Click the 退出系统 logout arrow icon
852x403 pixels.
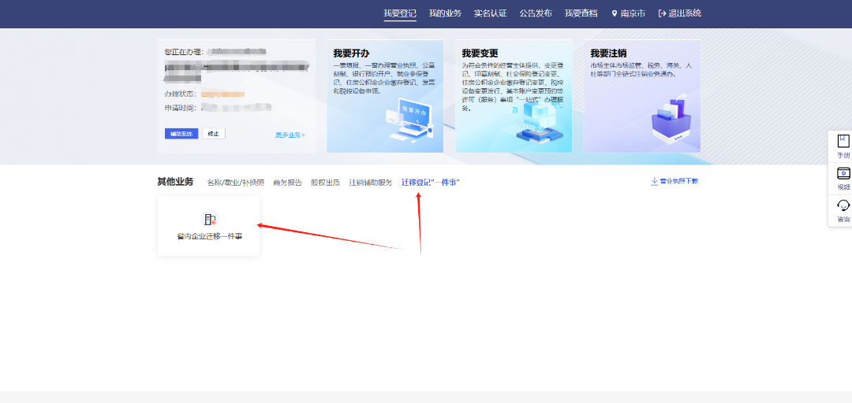click(x=662, y=13)
